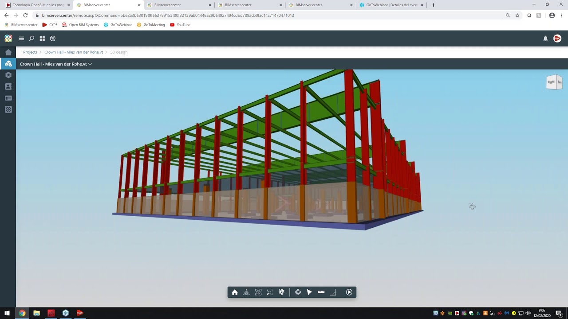
Task: Switch to GoToWebinar Detalles del evento tab
Action: tap(392, 5)
